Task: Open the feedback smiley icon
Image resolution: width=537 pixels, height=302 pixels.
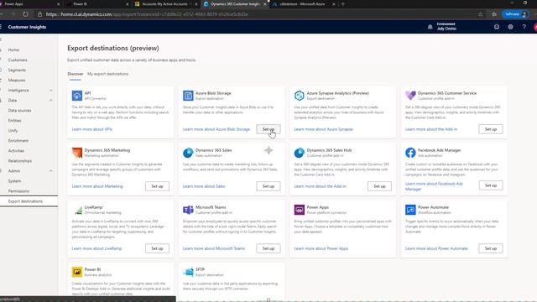Action: tap(497, 27)
